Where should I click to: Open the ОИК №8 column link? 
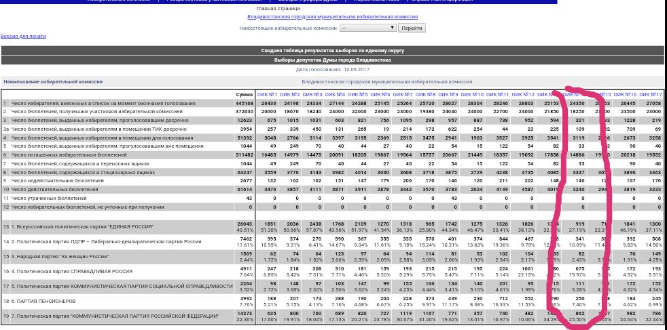click(425, 95)
